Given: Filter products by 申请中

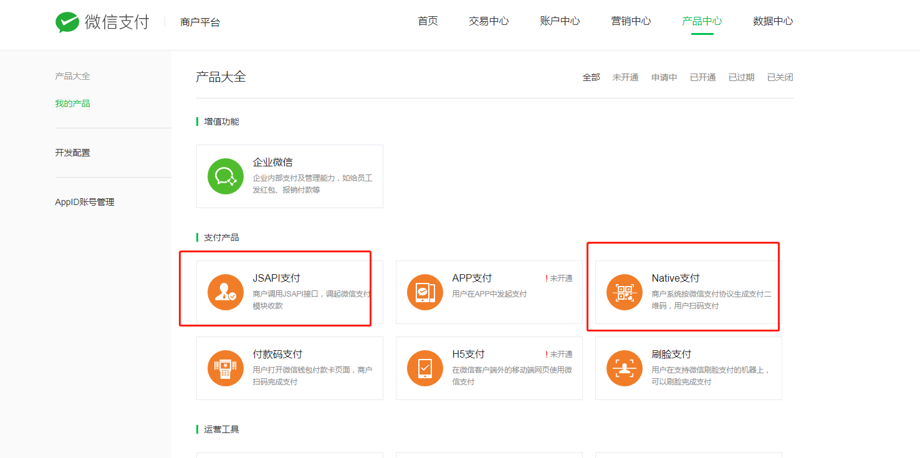Looking at the screenshot, I should (664, 77).
